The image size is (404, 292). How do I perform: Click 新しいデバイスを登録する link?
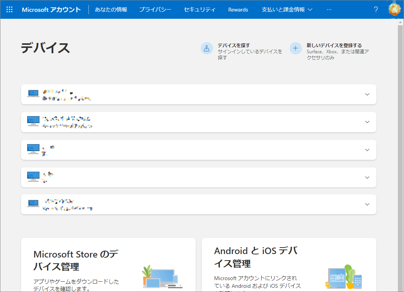click(334, 45)
